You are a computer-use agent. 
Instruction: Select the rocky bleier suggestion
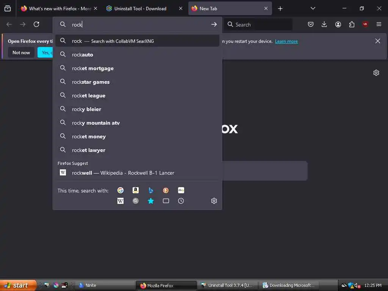click(x=137, y=109)
